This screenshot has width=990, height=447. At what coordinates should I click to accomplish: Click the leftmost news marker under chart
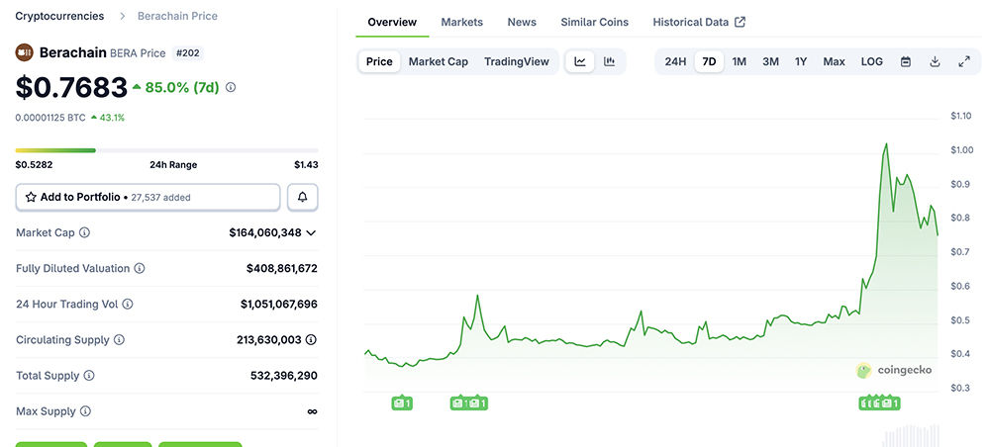click(402, 402)
